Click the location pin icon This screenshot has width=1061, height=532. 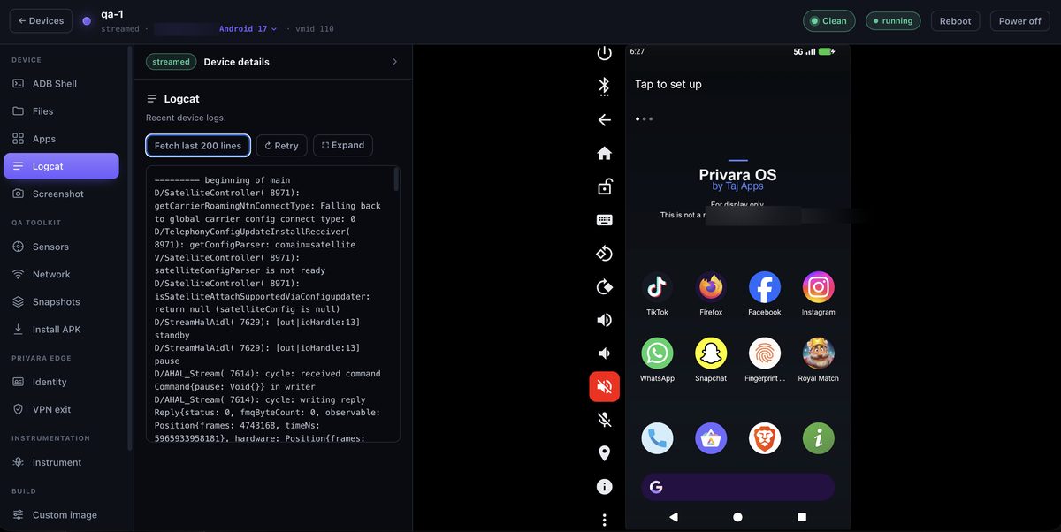tap(605, 453)
